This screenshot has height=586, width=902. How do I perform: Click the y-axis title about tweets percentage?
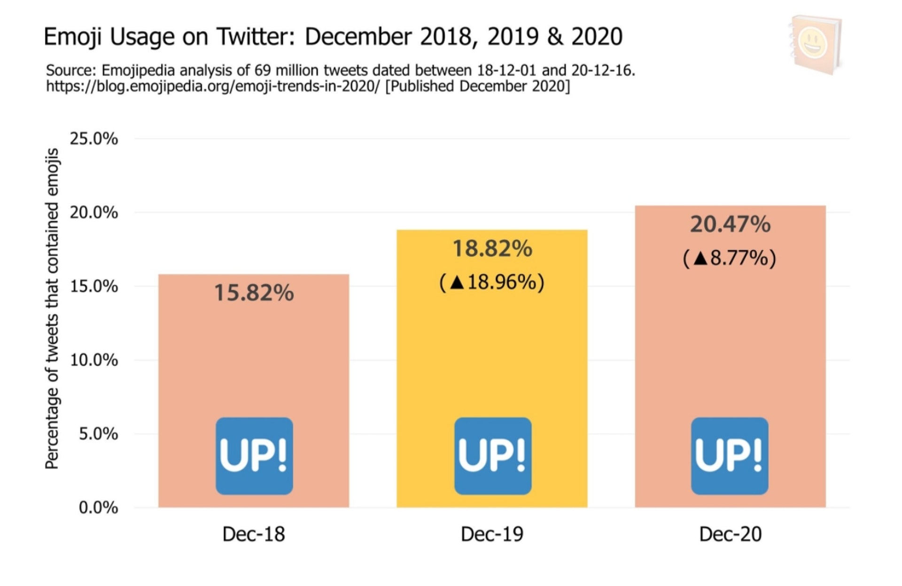pos(52,308)
